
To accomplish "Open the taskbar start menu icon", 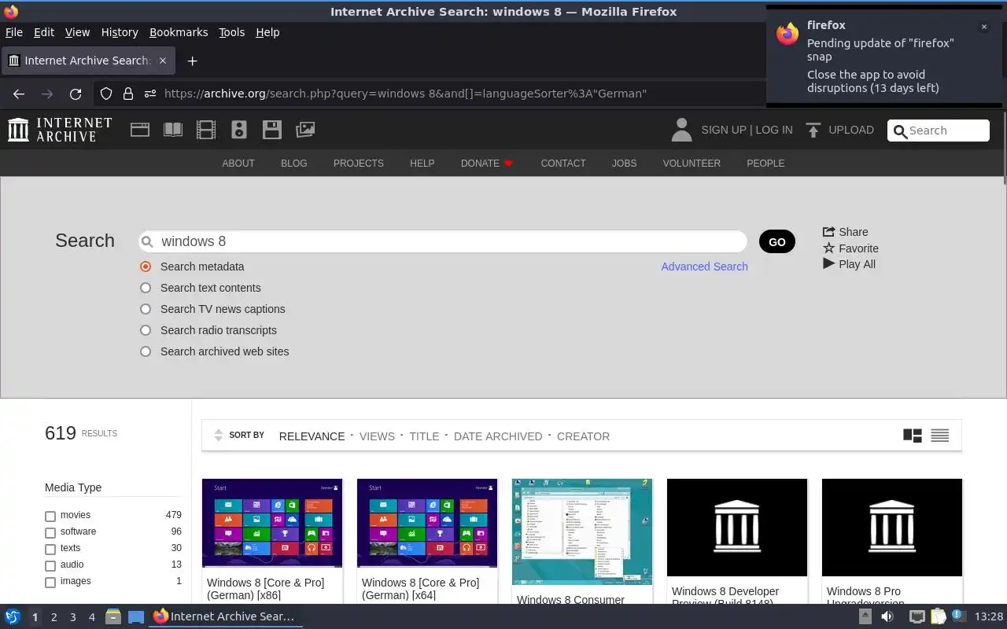I will [x=13, y=617].
